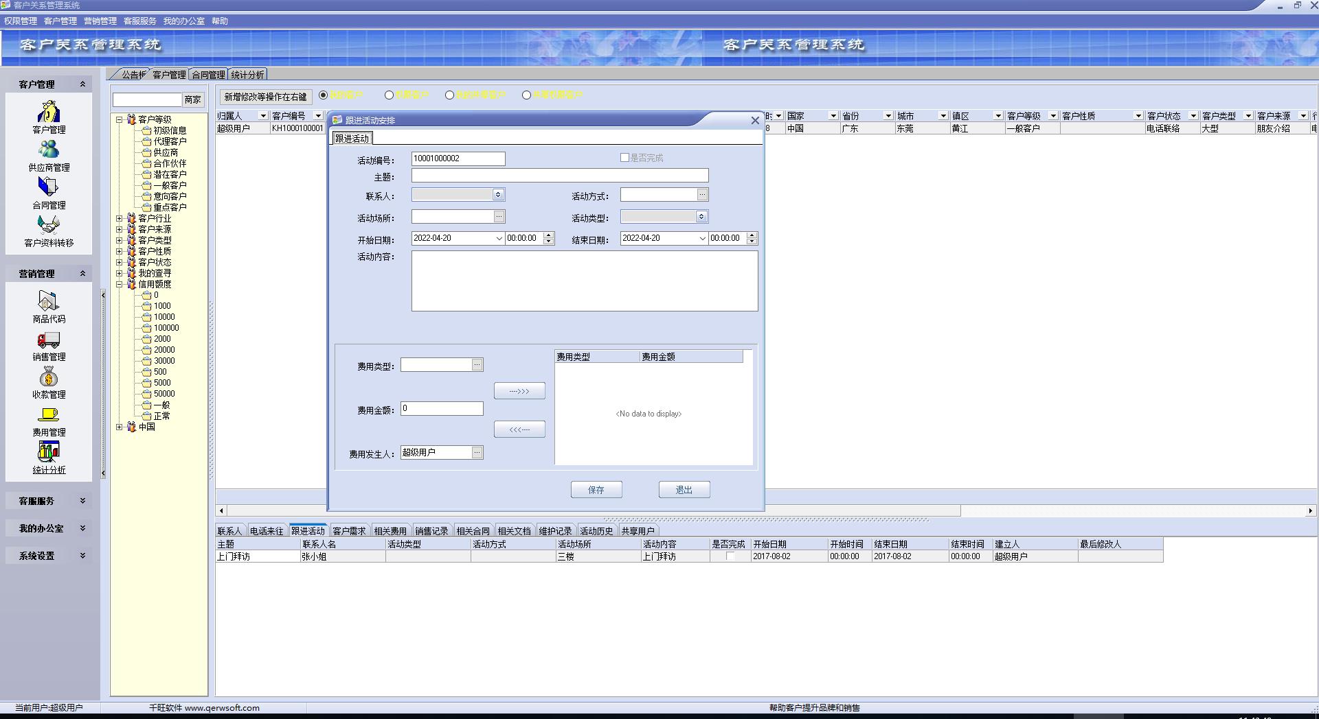The width and height of the screenshot is (1319, 719).
Task: Select the second customer filter radio button
Action: click(x=389, y=95)
